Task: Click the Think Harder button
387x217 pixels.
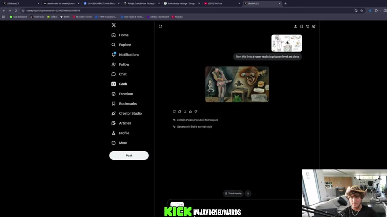Action: tap(233, 193)
